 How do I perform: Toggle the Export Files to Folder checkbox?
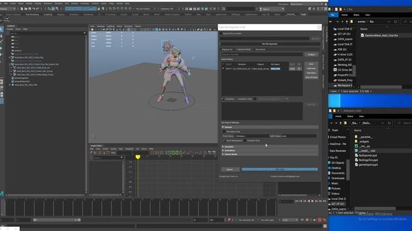[x=221, y=33]
